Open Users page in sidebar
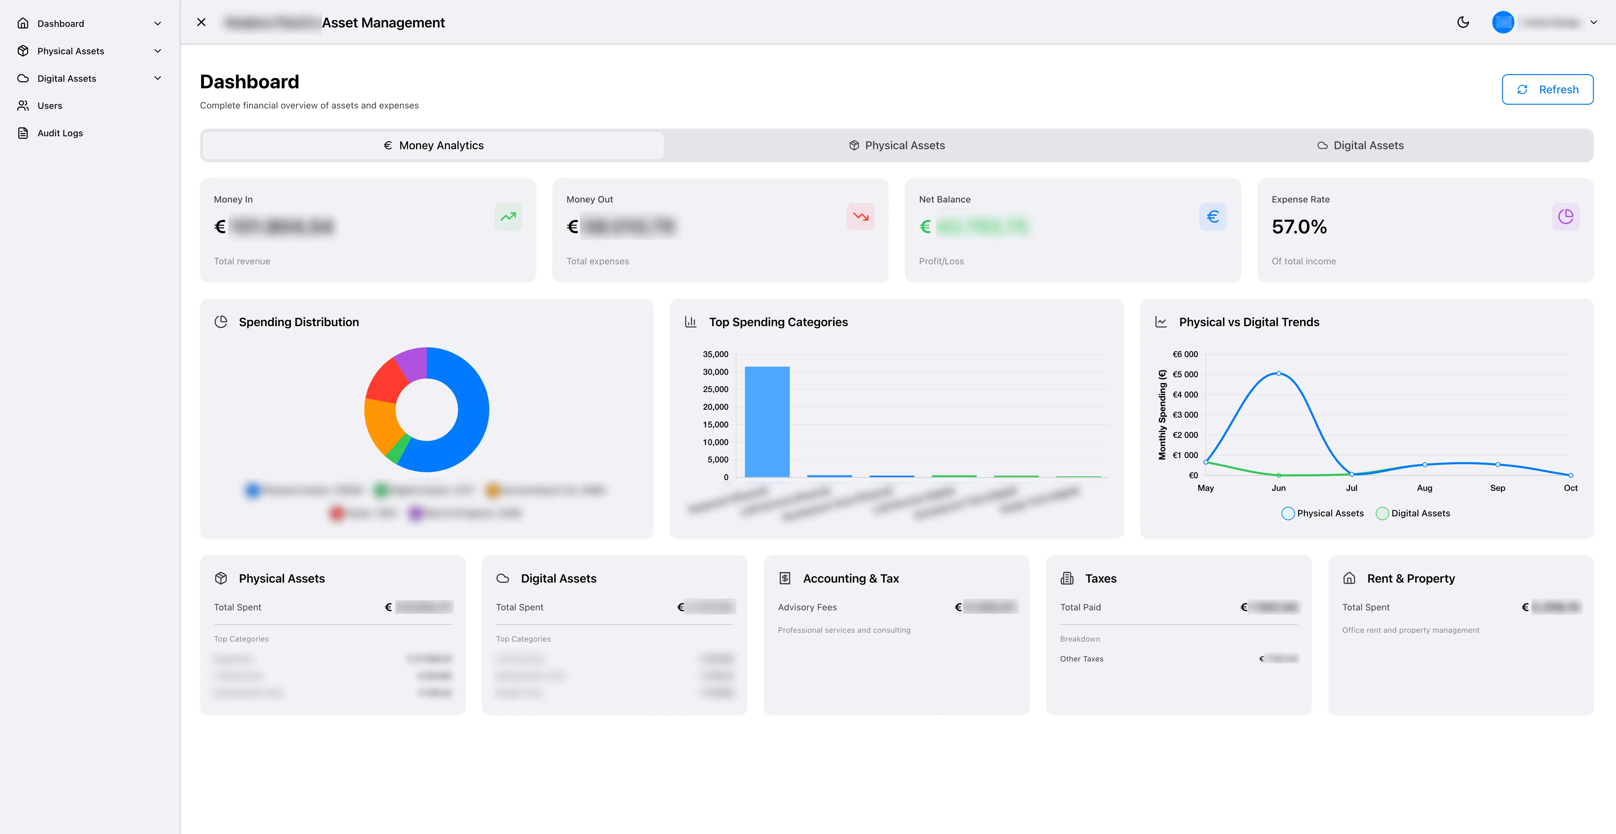This screenshot has width=1616, height=834. coord(50,105)
